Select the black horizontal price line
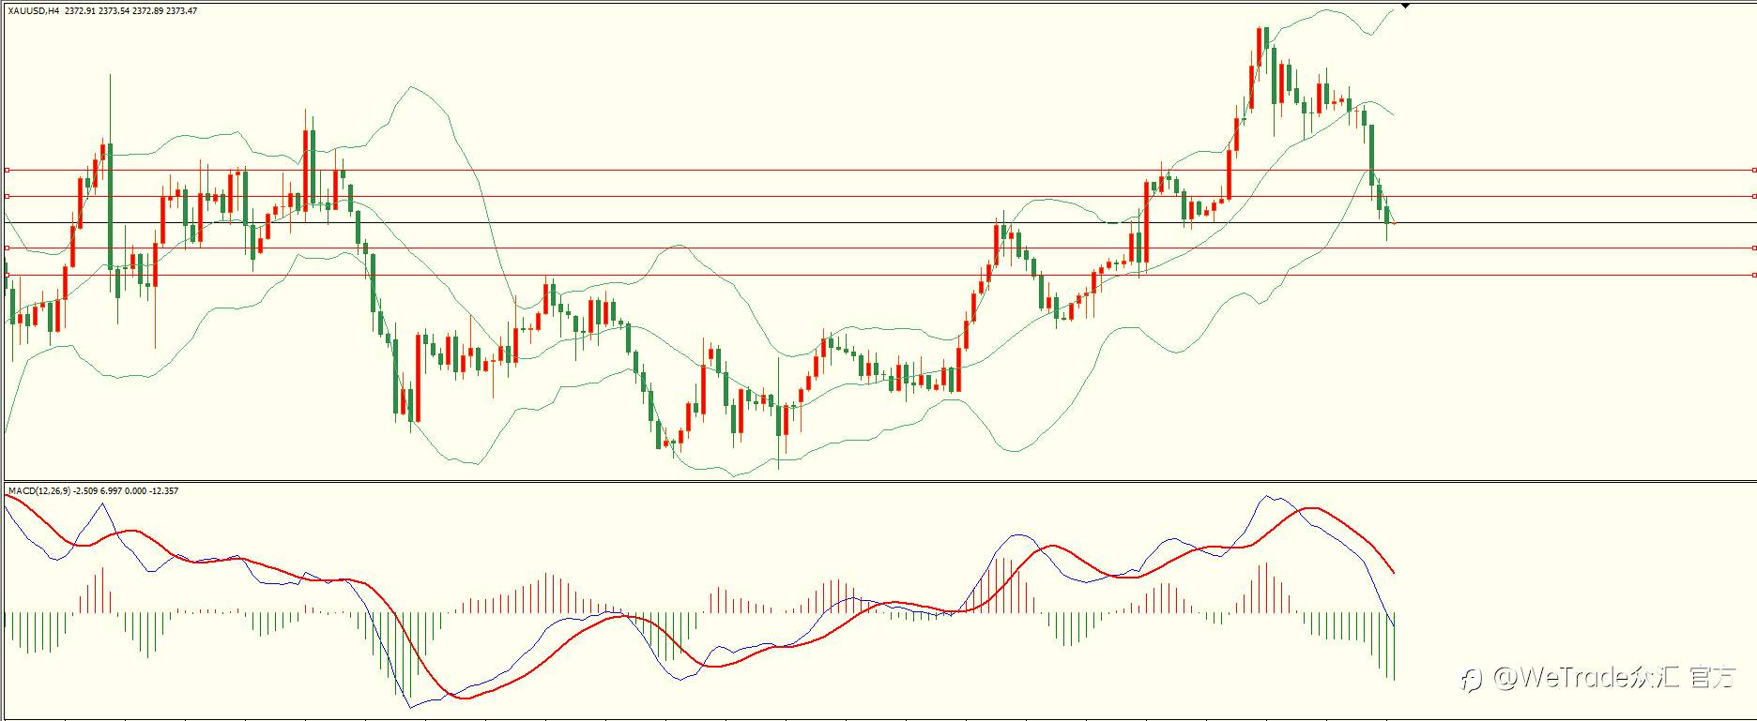 pyautogui.click(x=880, y=223)
